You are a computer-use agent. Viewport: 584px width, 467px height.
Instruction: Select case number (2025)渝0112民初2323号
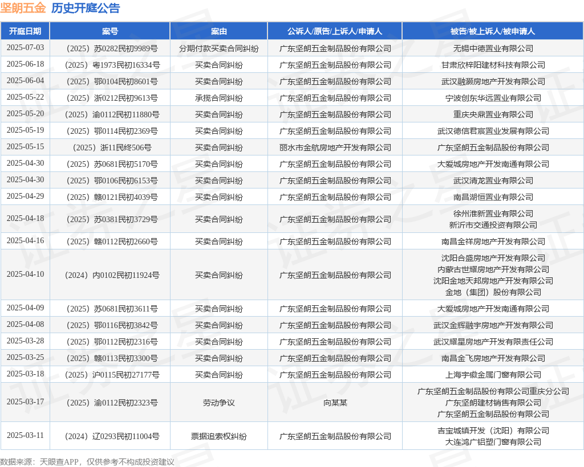coord(110,403)
